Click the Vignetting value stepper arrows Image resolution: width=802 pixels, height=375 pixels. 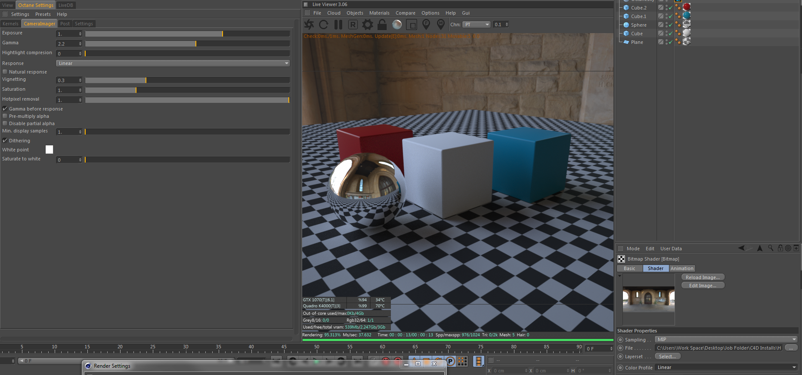80,80
